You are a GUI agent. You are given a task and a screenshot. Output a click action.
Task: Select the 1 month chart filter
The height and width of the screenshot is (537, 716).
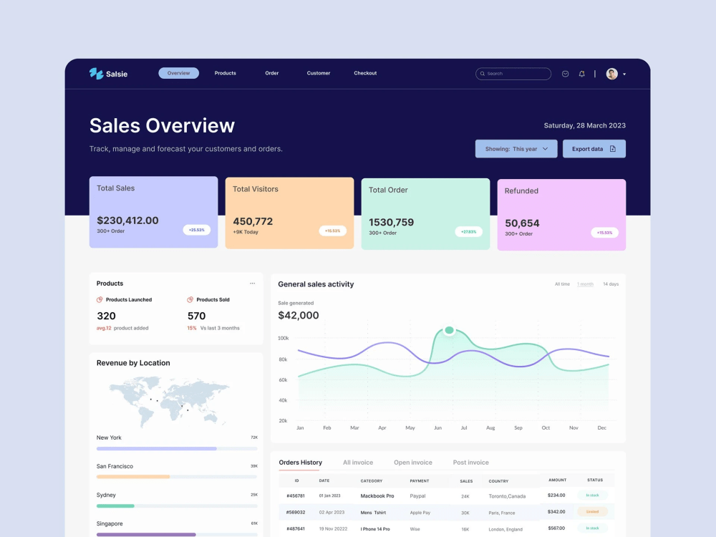click(x=586, y=284)
